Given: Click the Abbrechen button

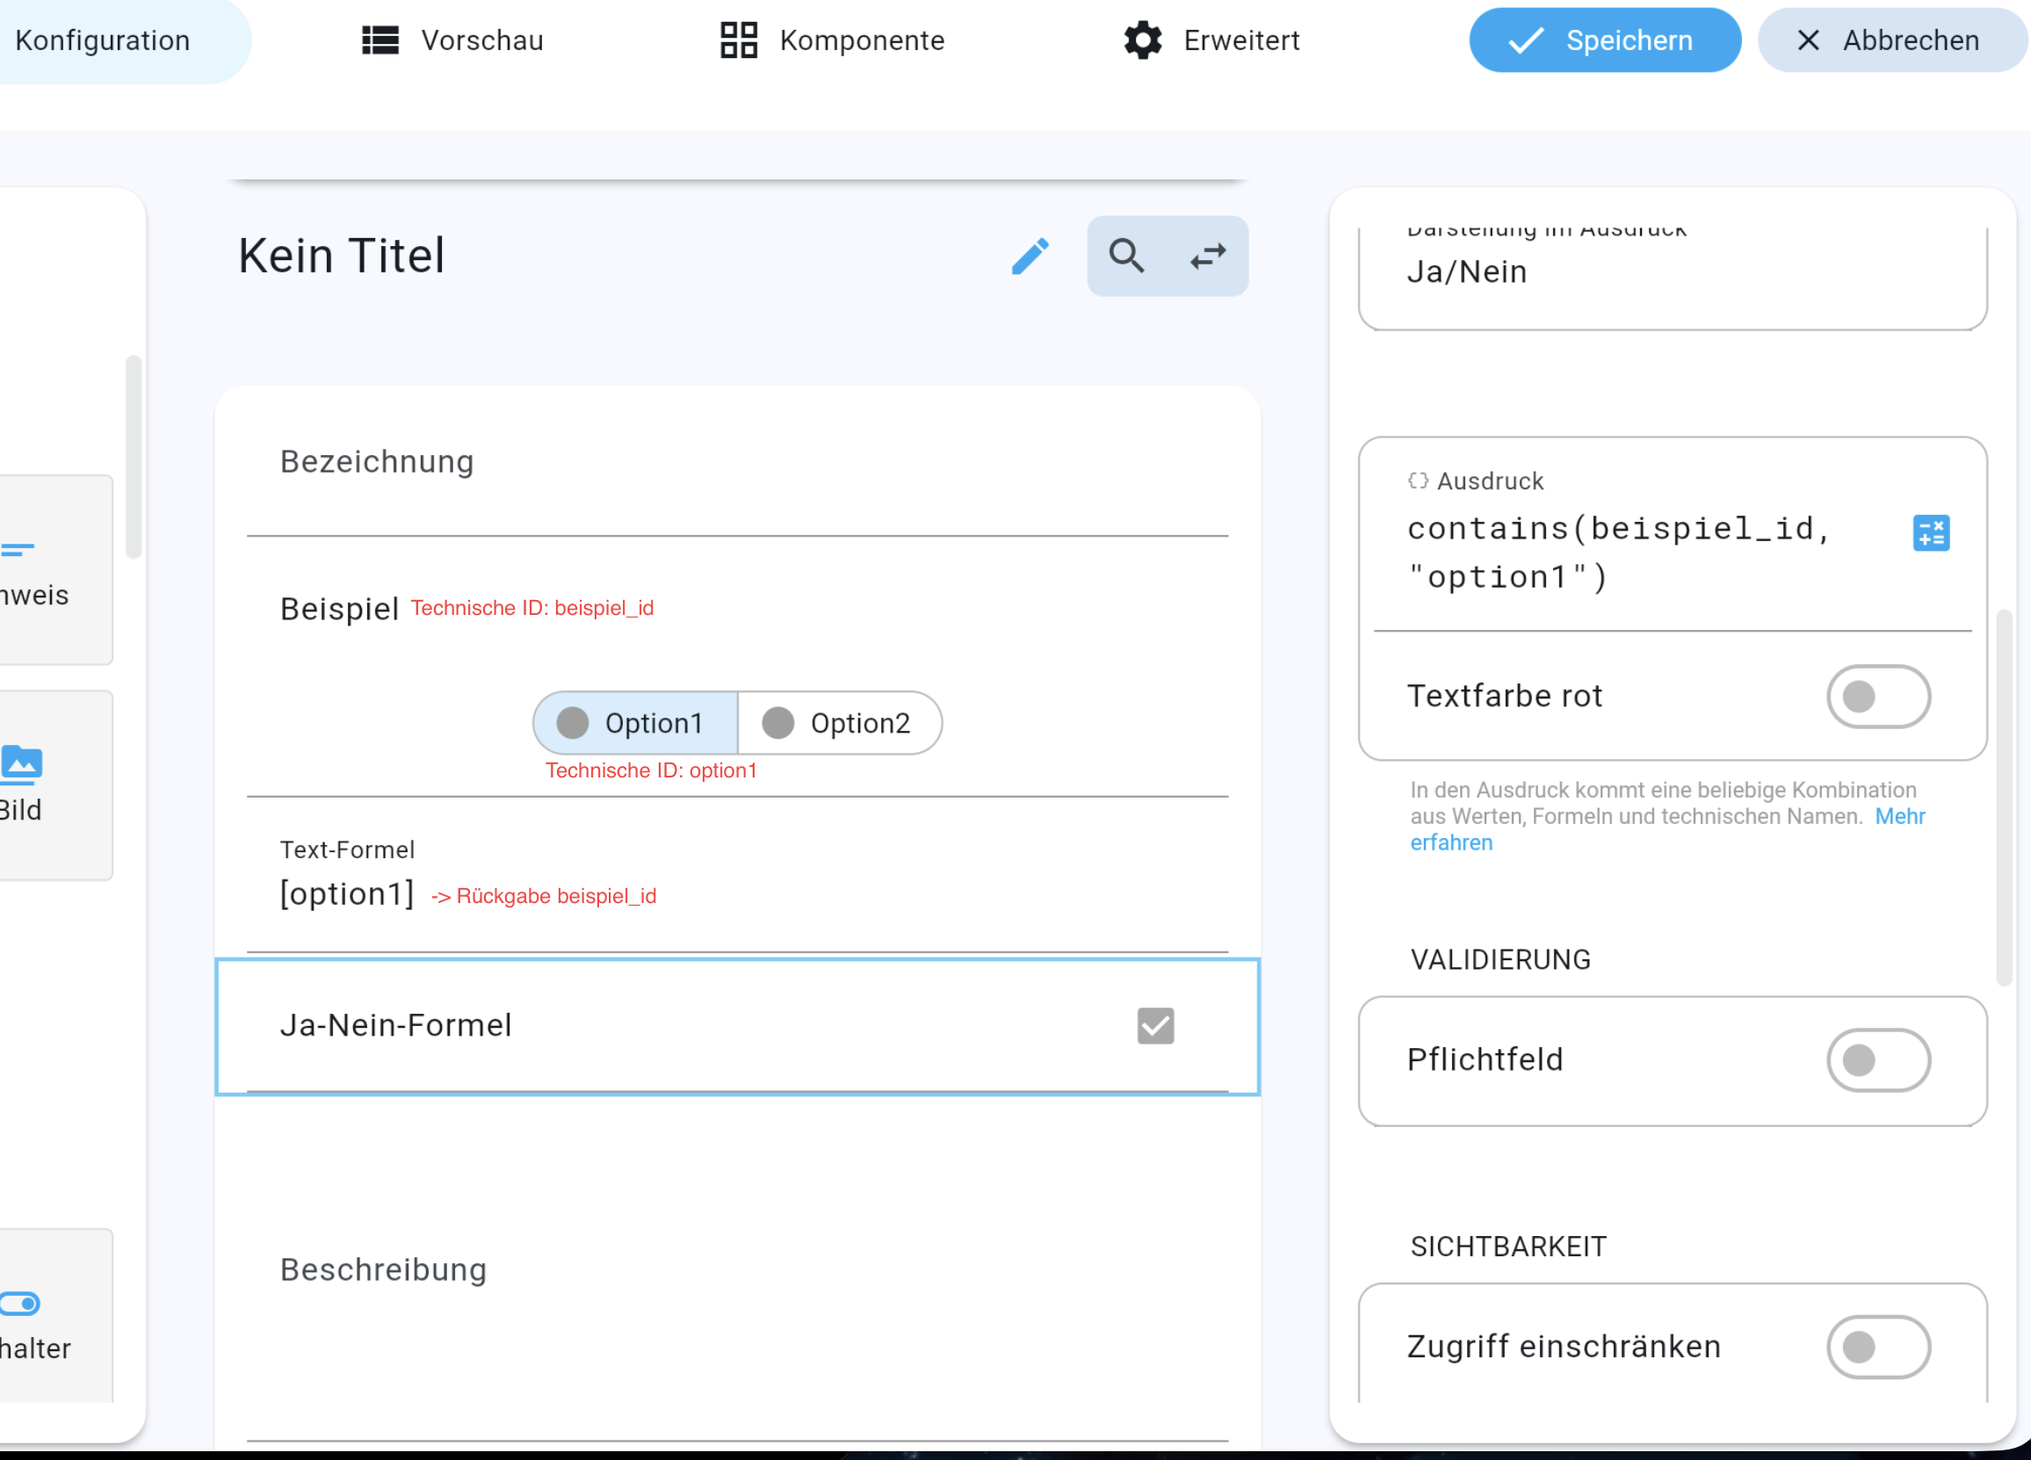Looking at the screenshot, I should (x=1891, y=40).
